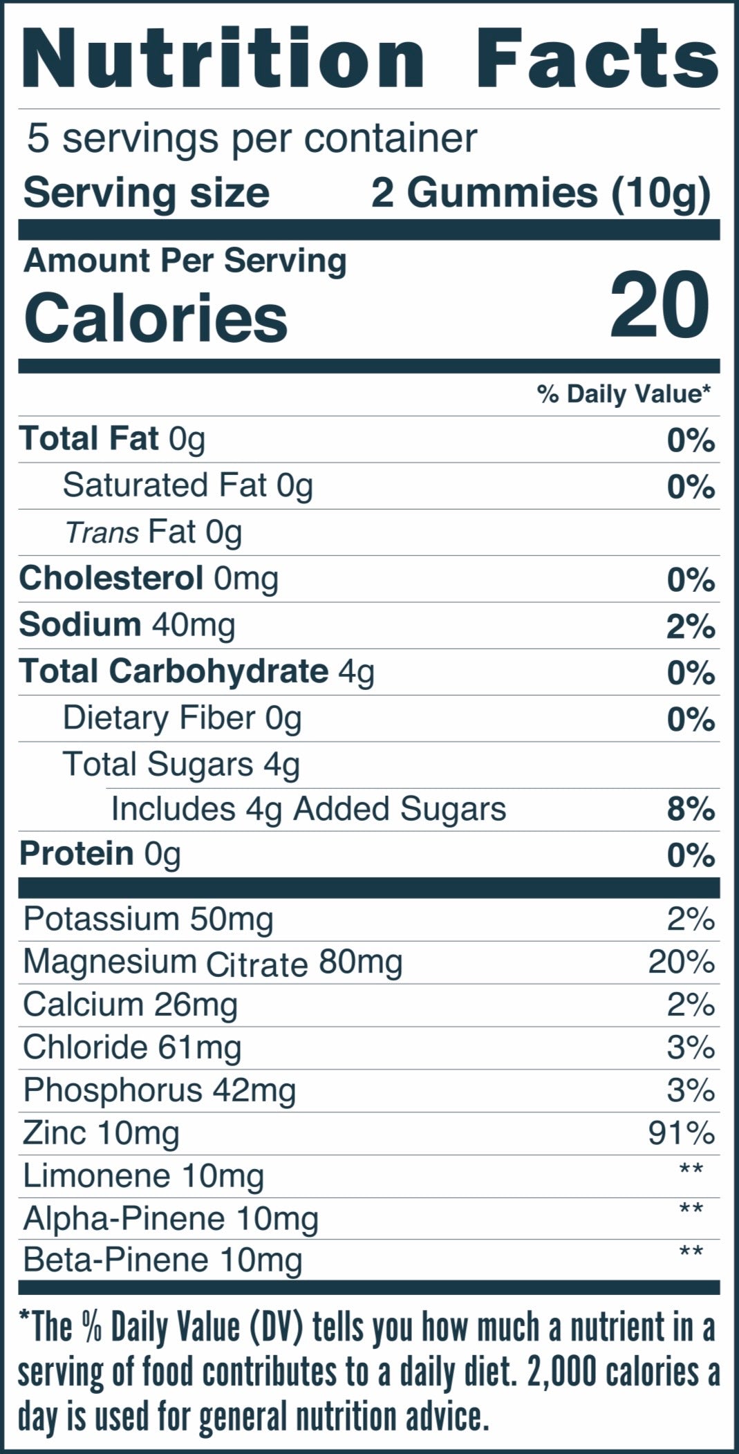Image resolution: width=739 pixels, height=1454 pixels.
Task: Click the Nutrition Facts heading
Action: pyautogui.click(x=370, y=58)
